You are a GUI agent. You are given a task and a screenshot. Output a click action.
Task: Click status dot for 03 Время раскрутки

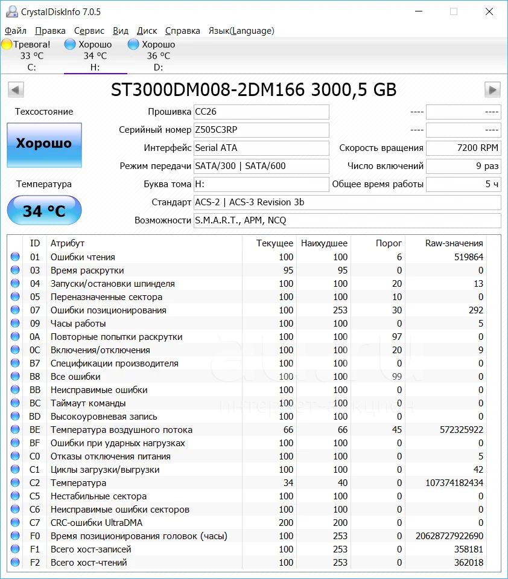(15, 270)
